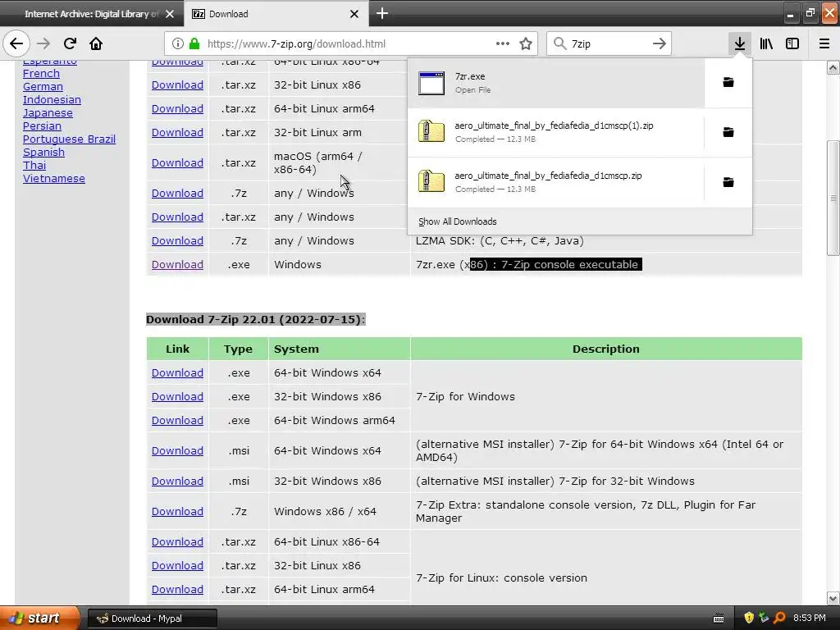Screen dimensions: 840x630
Task: Click the 8:53 PM system clock
Action: point(810,618)
